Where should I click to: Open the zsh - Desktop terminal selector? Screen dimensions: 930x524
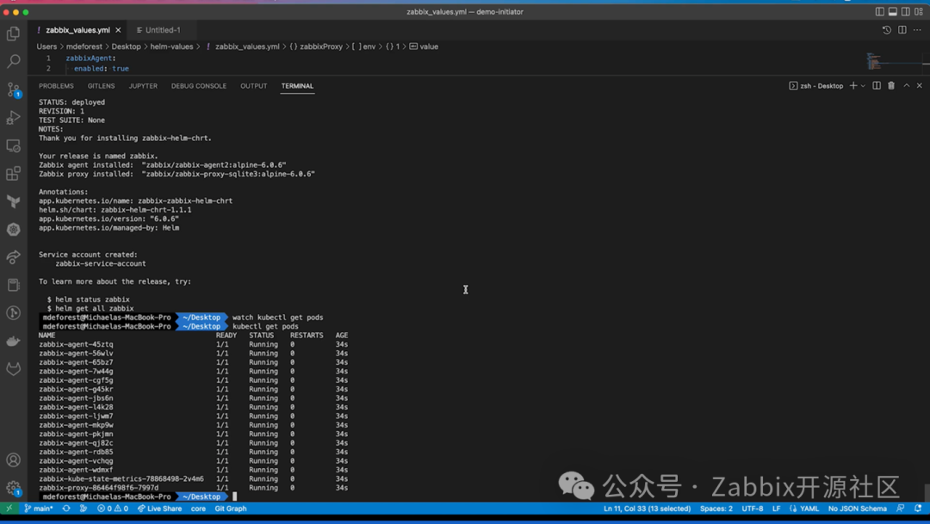tap(816, 86)
